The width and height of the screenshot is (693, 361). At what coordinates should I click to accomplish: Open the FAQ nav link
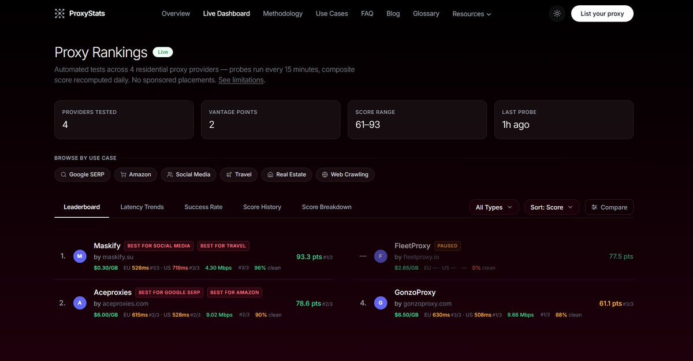pyautogui.click(x=367, y=13)
